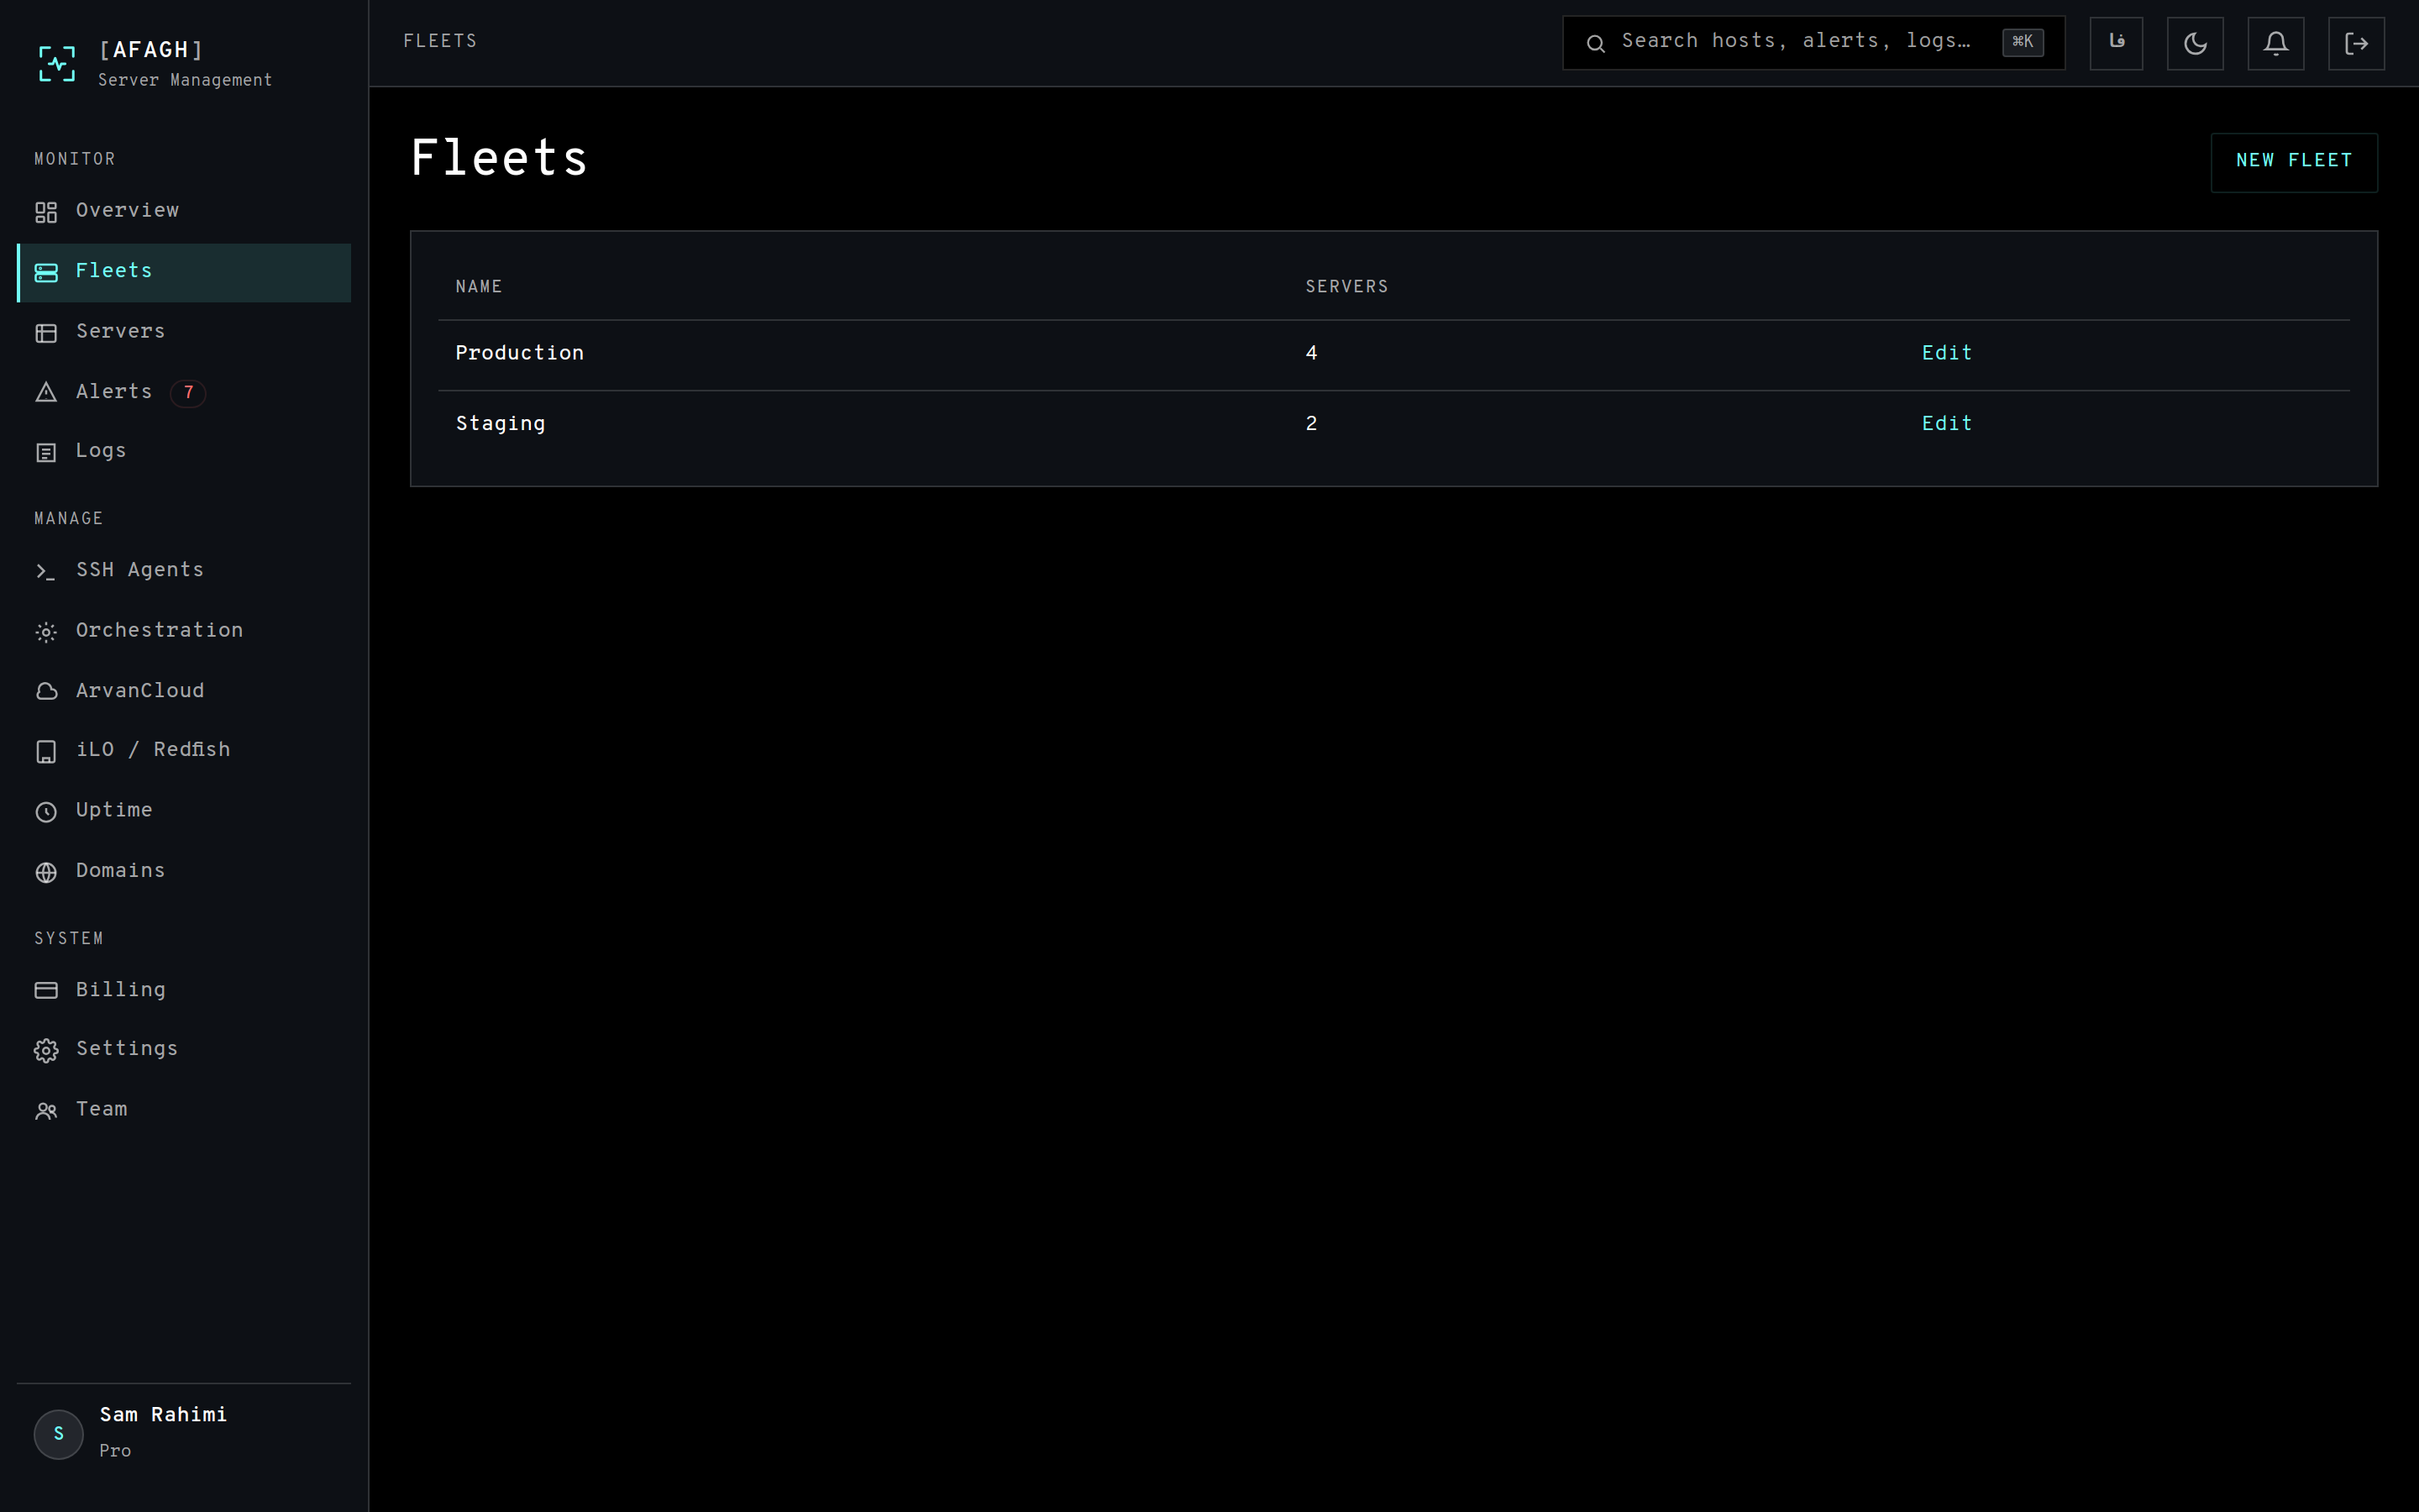Click Production server count 4
The width and height of the screenshot is (2419, 1512).
pos(1311,353)
